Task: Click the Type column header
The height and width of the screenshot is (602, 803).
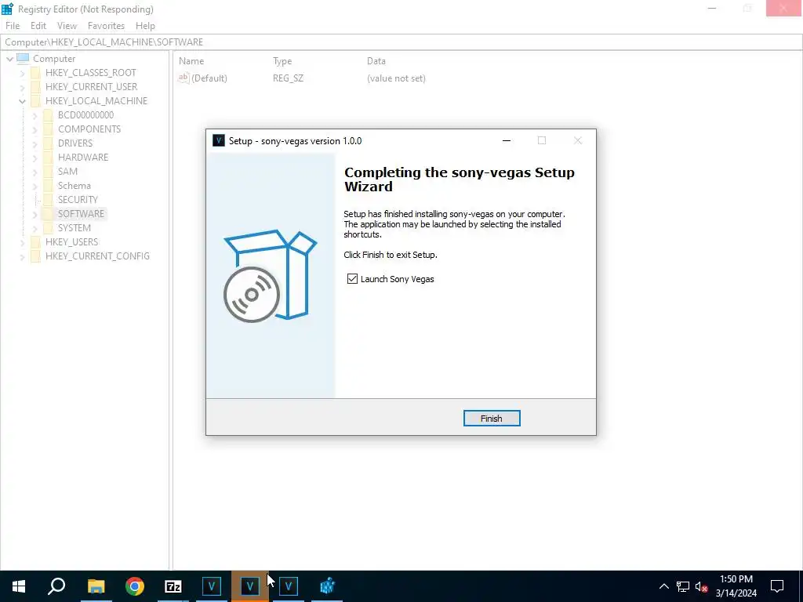Action: (282, 61)
